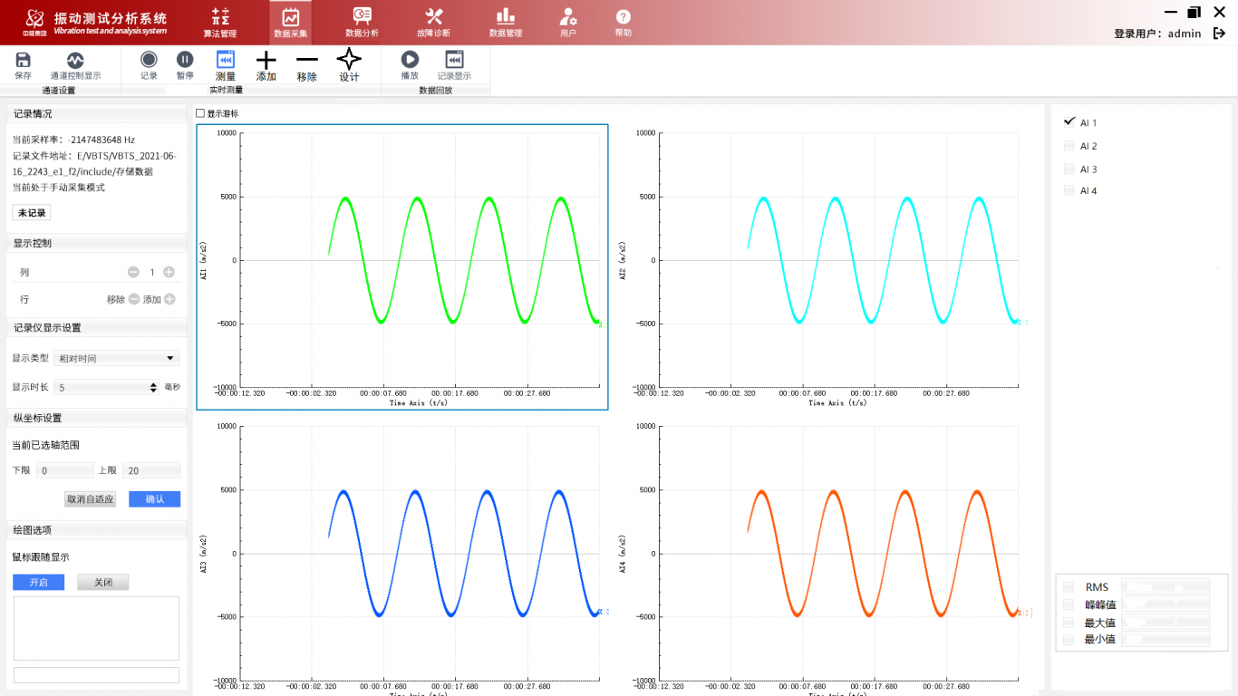Viewport: 1238px width, 696px height.
Task: Decrease column count with minus icon
Action: click(133, 272)
